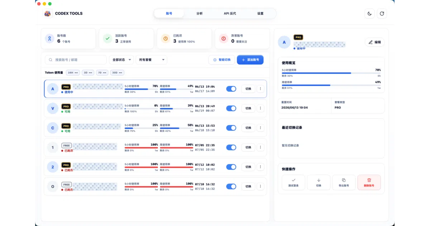Switch to the 账号 tab
This screenshot has width=430, height=226.
pyautogui.click(x=169, y=14)
